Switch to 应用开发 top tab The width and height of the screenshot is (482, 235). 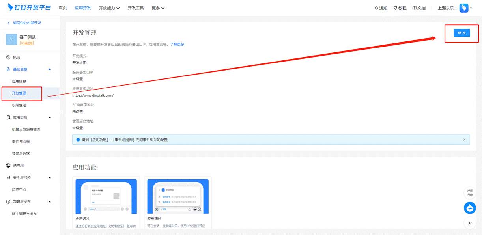pyautogui.click(x=83, y=8)
